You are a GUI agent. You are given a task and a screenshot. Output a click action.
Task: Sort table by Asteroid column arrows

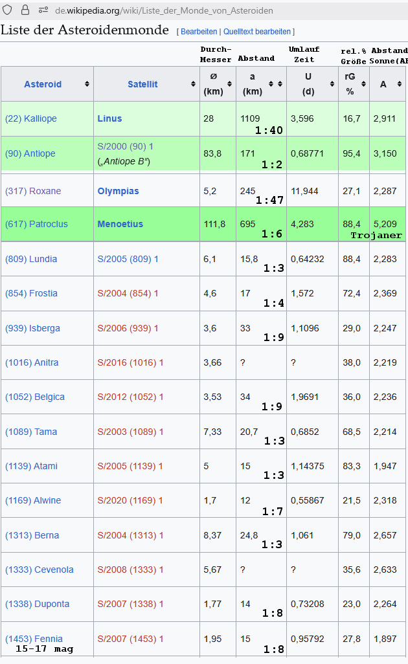(x=87, y=84)
